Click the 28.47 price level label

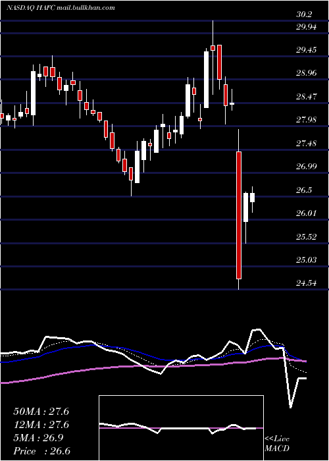pyautogui.click(x=307, y=96)
